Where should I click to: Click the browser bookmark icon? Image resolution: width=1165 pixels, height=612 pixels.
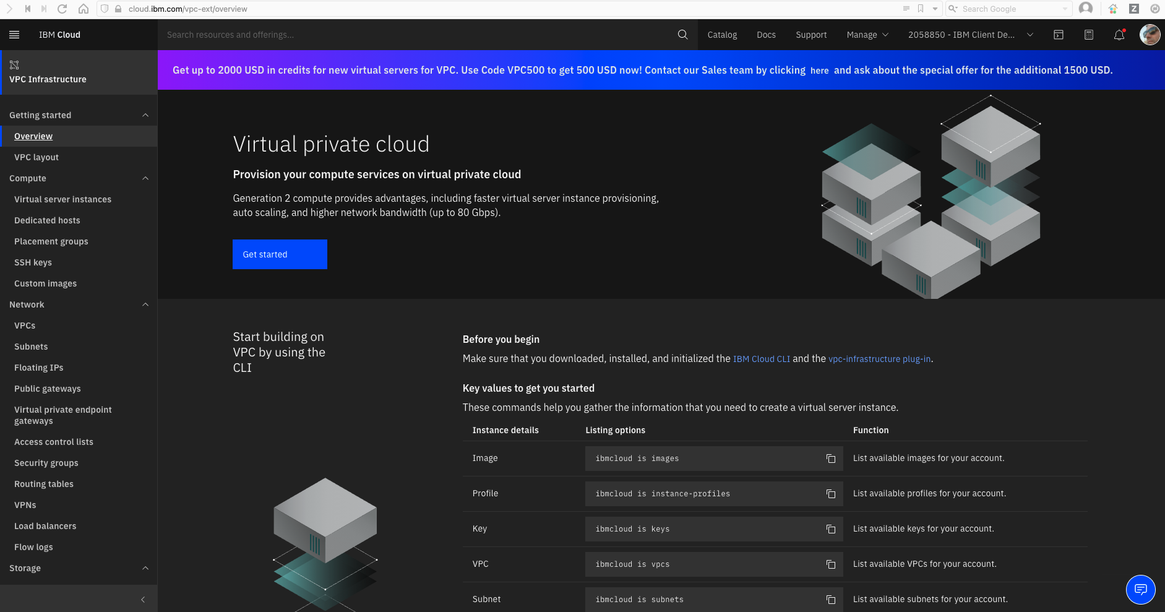pos(921,9)
